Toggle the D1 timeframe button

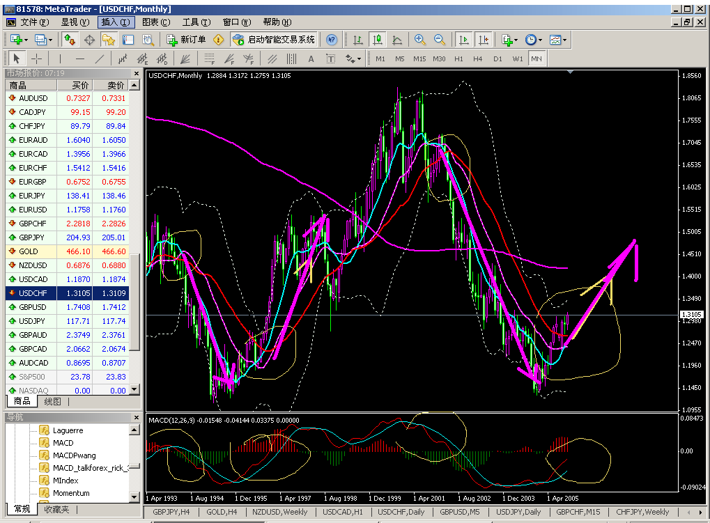click(x=497, y=58)
